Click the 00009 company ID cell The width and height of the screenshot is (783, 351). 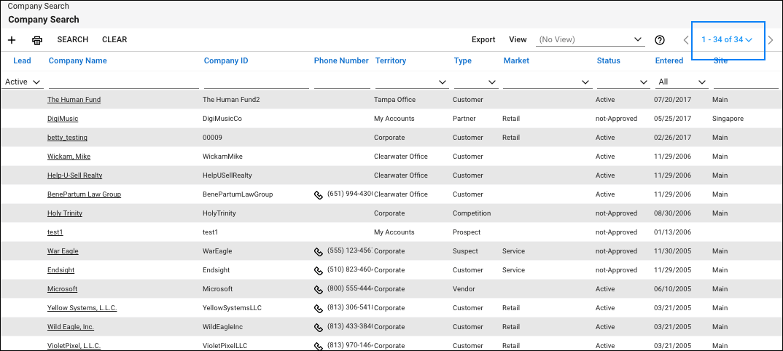(x=212, y=138)
